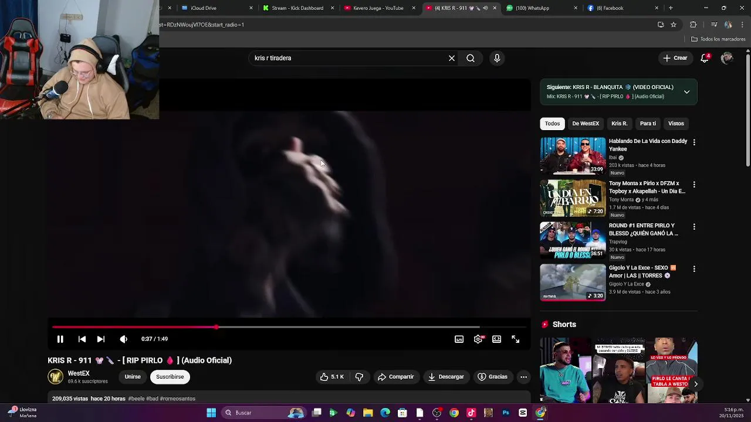Click the Gracias button
Screen dimensions: 751x422
point(492,377)
